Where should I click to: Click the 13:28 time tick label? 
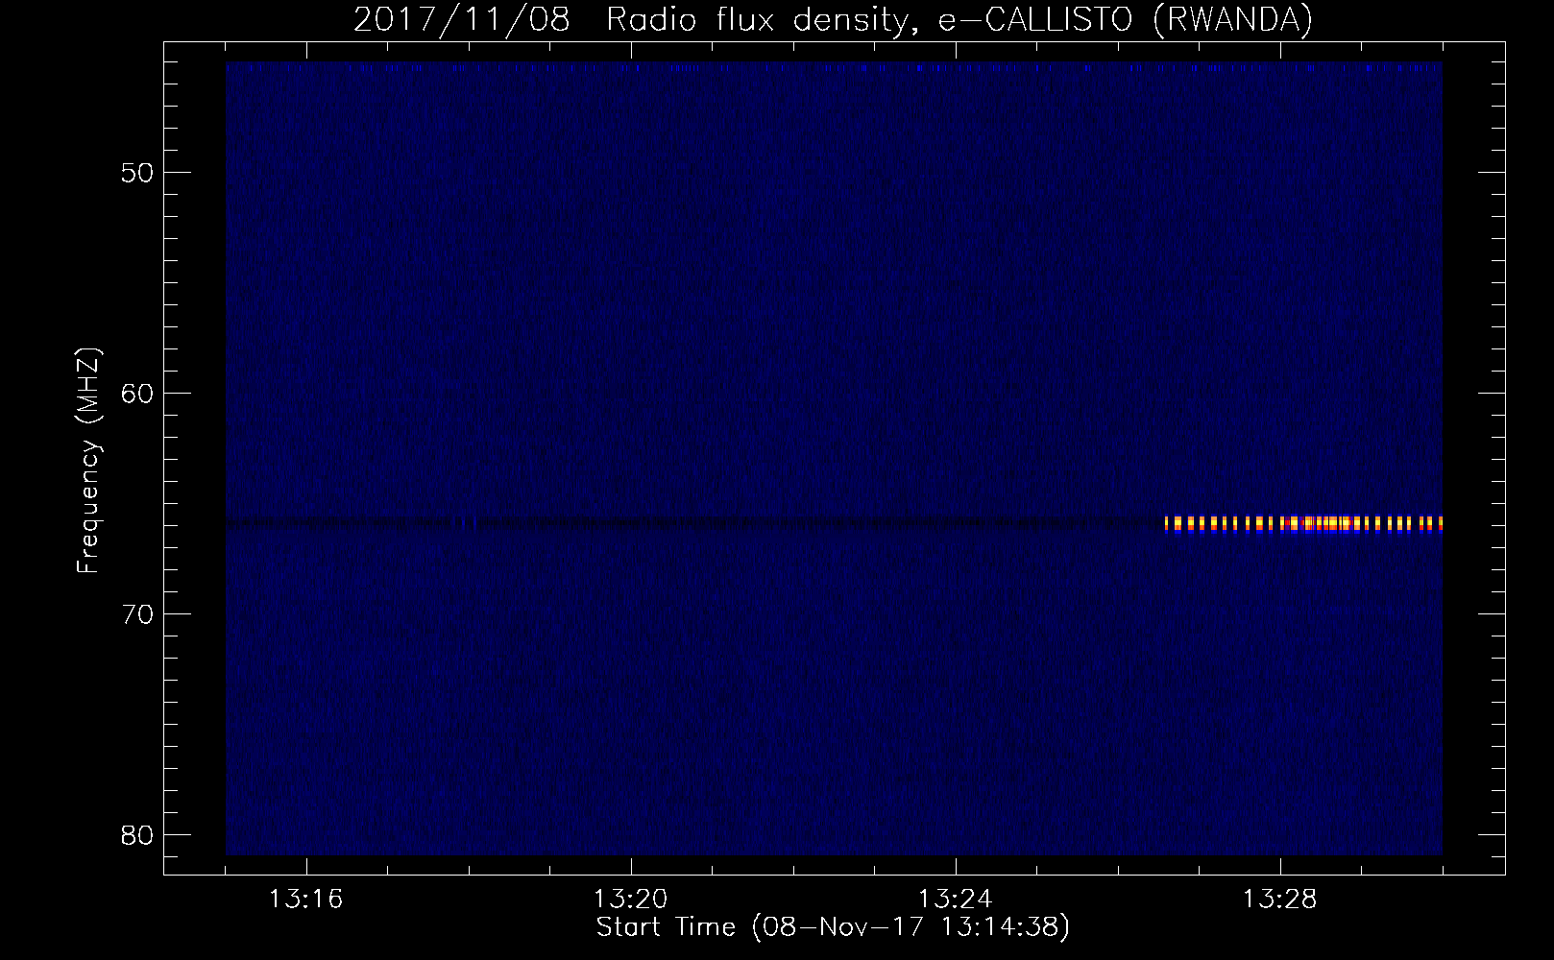(1280, 900)
